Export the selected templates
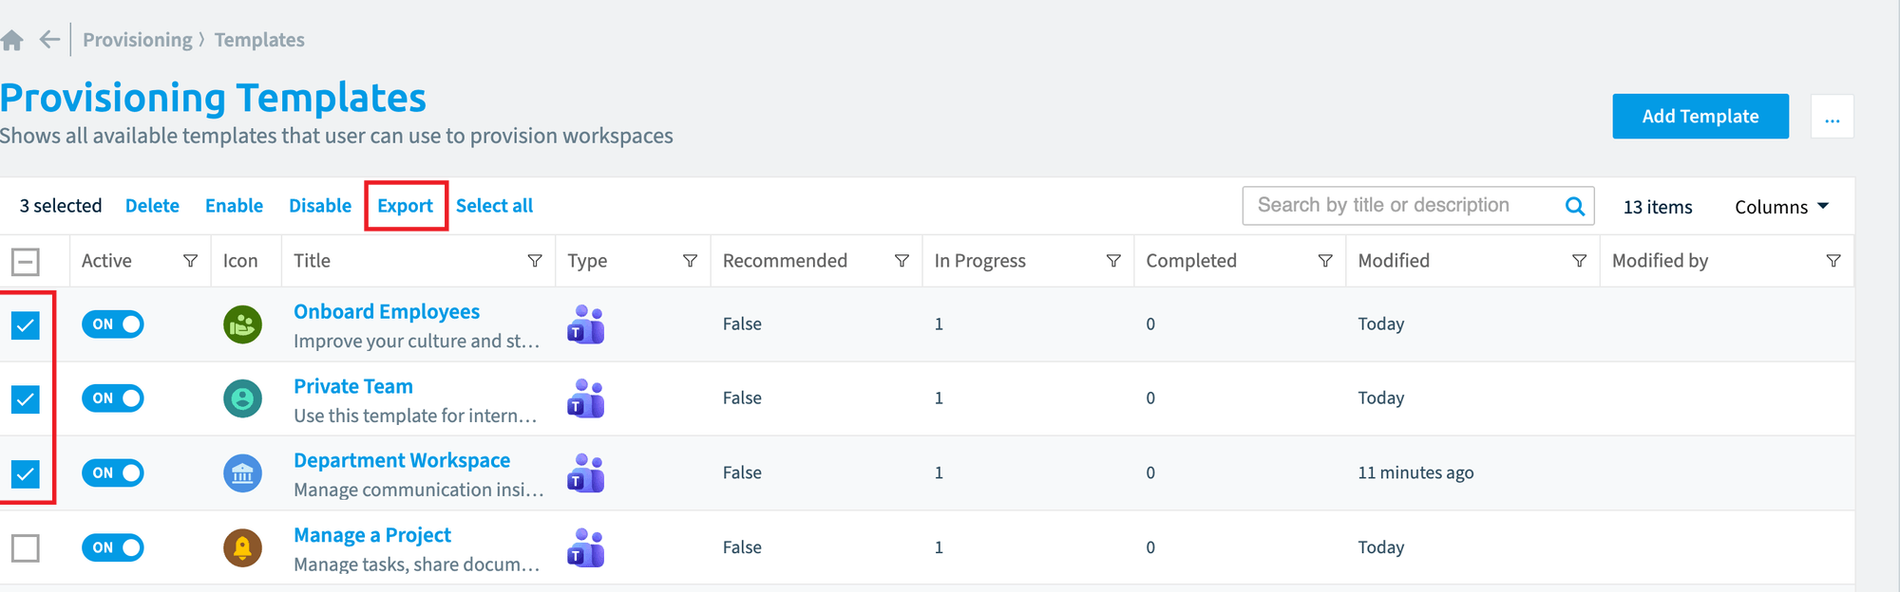Image resolution: width=1900 pixels, height=592 pixels. 405,206
